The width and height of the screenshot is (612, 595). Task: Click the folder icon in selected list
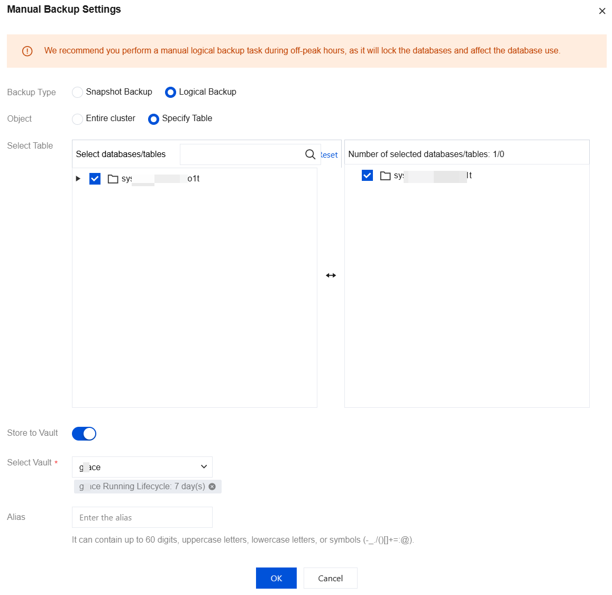coord(385,176)
